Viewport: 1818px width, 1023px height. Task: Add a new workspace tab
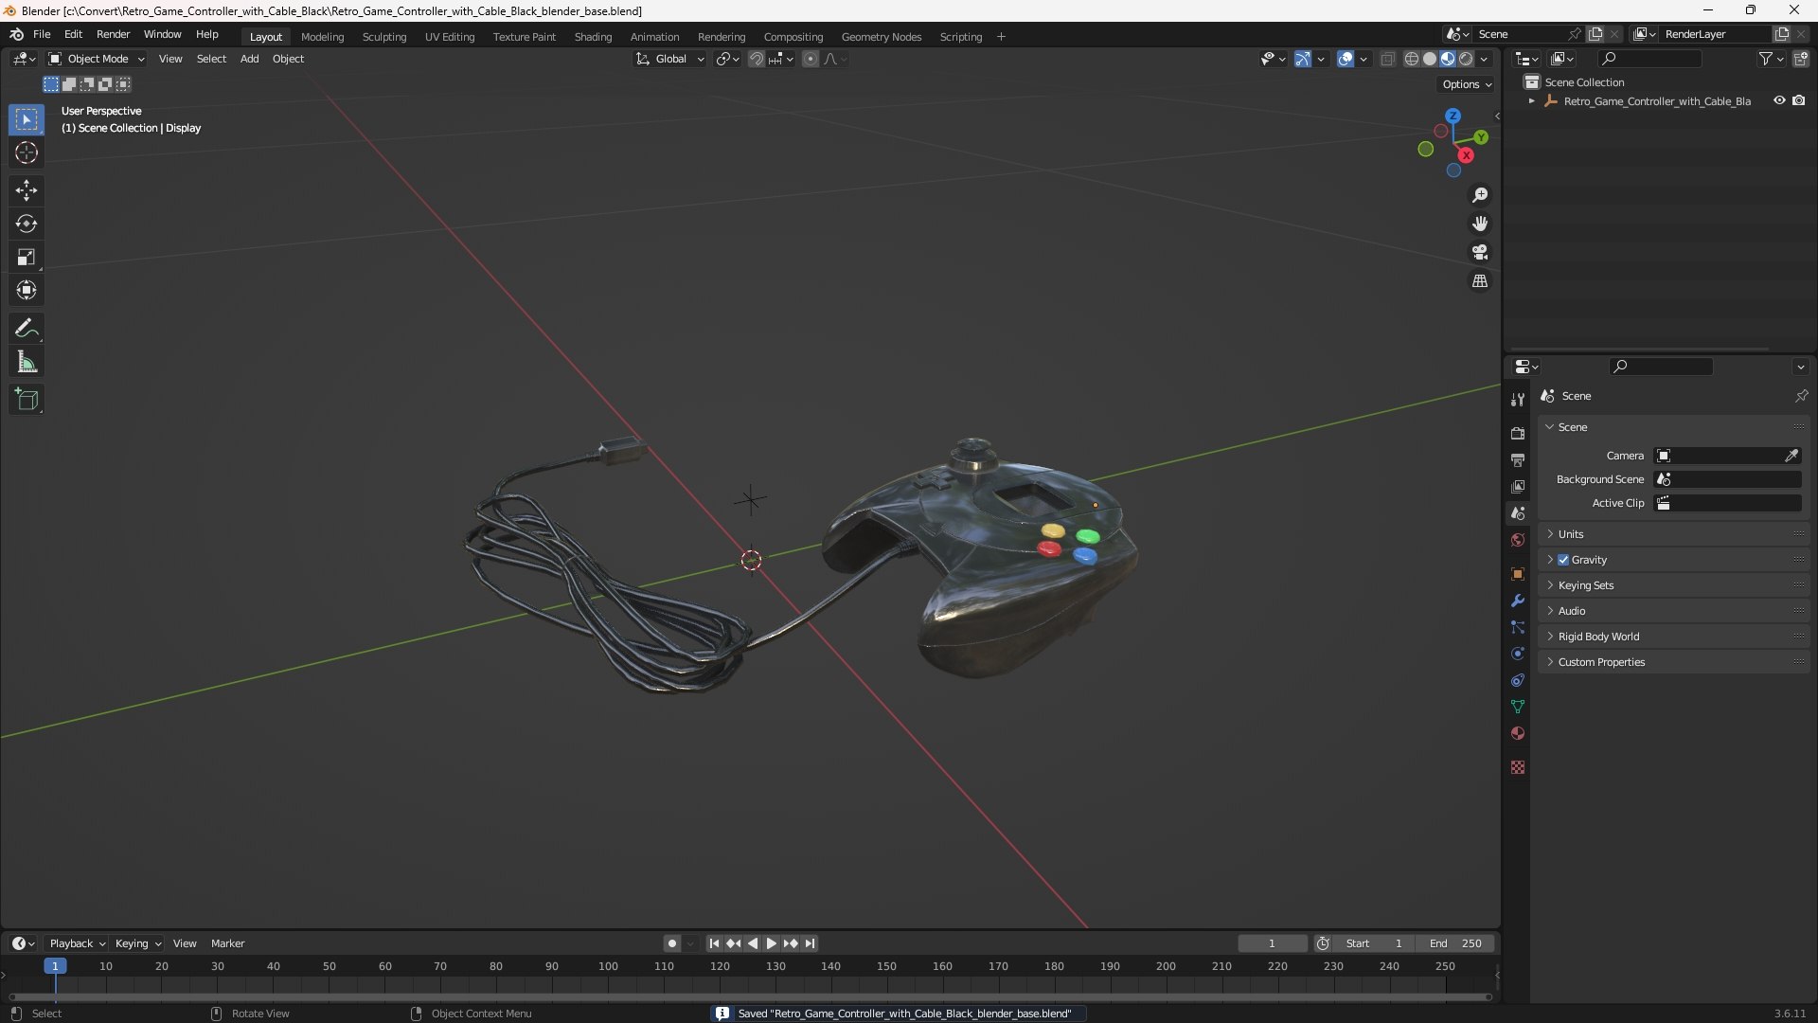(x=1001, y=37)
